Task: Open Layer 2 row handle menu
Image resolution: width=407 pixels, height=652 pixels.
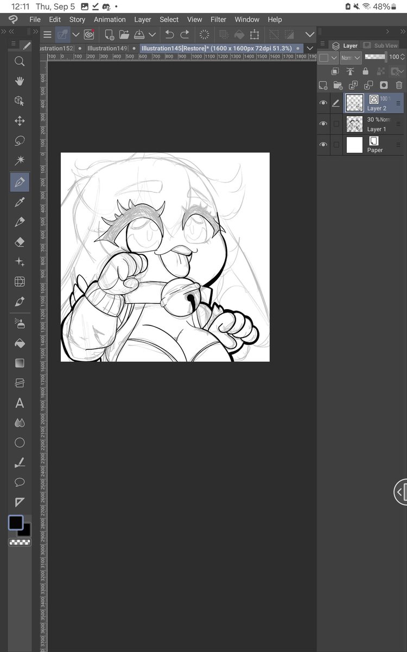Action: tap(398, 103)
